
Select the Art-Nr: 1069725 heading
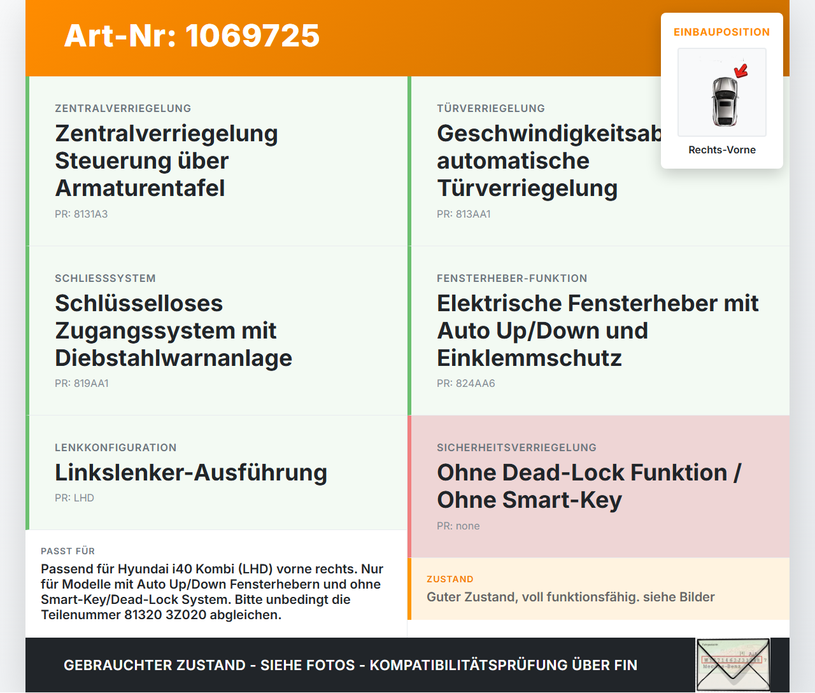pyautogui.click(x=192, y=36)
